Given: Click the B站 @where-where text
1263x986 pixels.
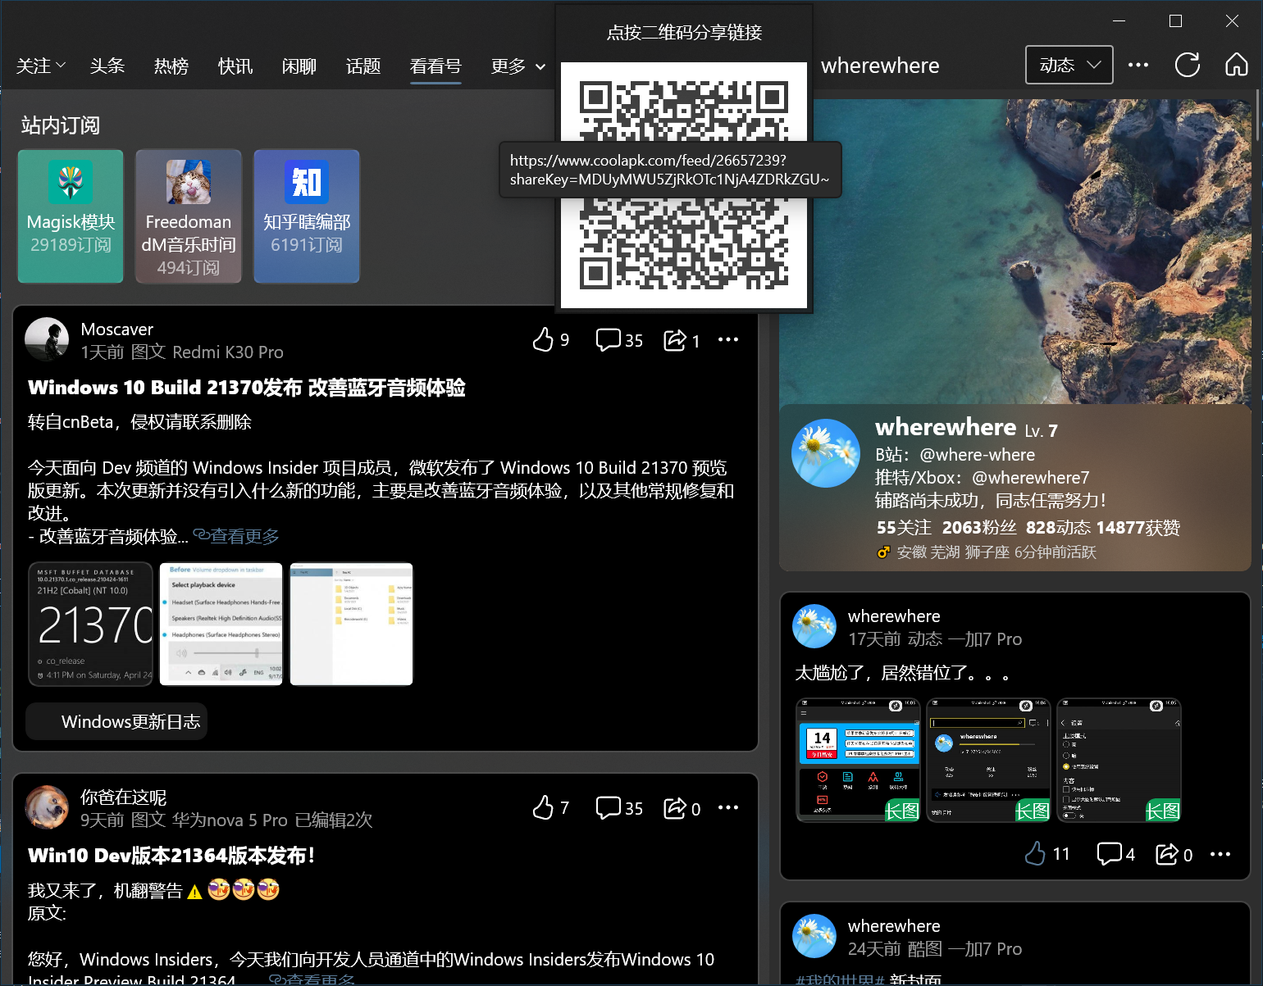Looking at the screenshot, I should click(955, 454).
